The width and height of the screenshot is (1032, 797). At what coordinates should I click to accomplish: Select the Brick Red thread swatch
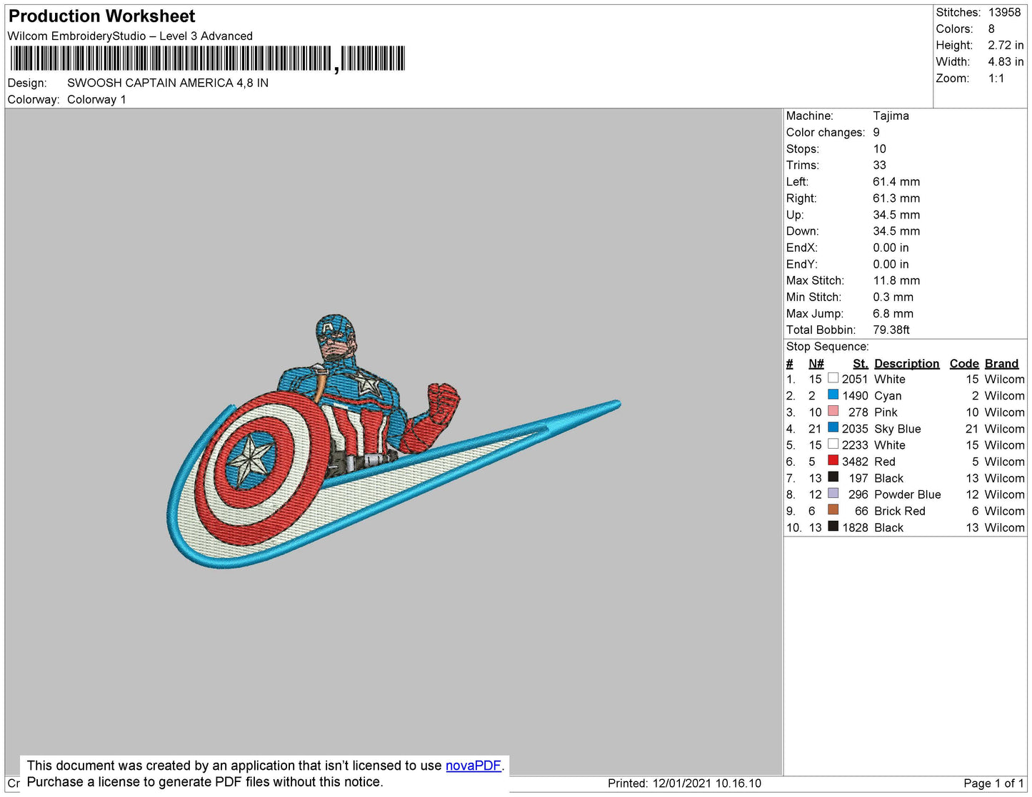point(833,509)
